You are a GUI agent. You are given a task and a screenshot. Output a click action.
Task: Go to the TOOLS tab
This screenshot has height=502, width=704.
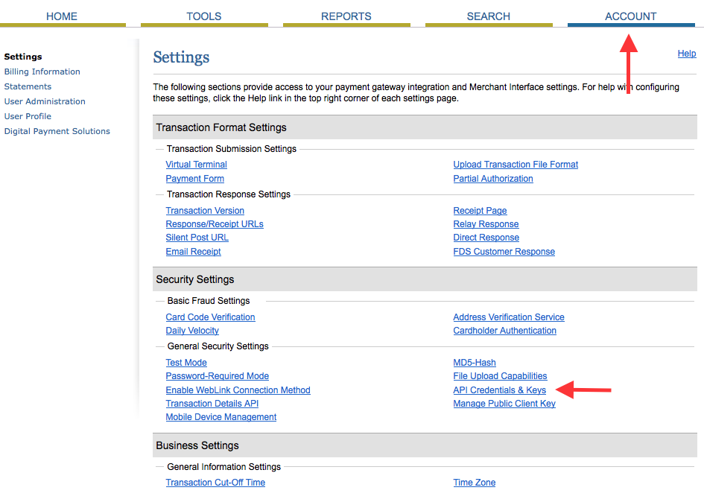203,16
